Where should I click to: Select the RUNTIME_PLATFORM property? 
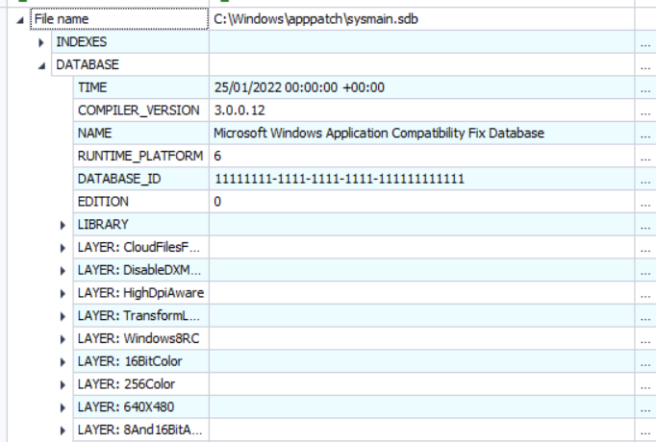point(141,156)
